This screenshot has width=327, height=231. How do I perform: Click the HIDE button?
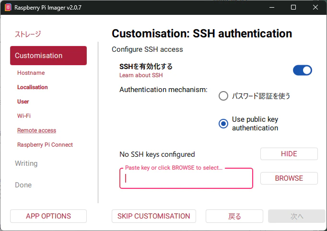click(289, 154)
